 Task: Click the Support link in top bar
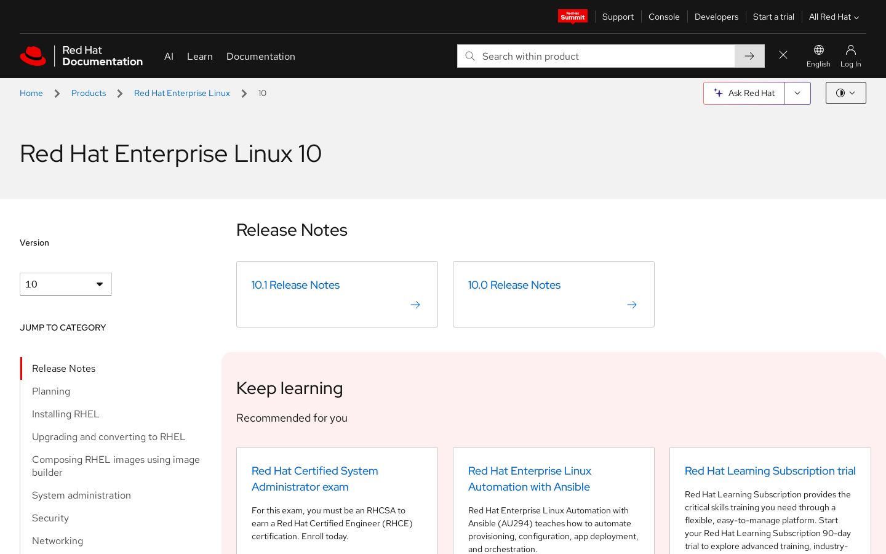(x=618, y=17)
